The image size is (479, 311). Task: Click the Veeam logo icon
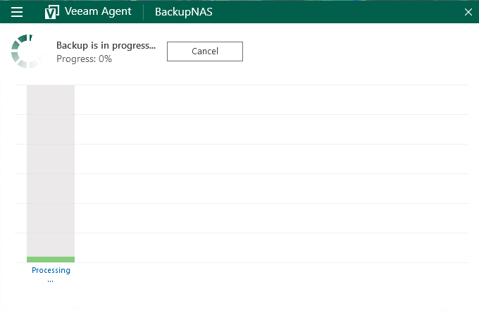(51, 12)
